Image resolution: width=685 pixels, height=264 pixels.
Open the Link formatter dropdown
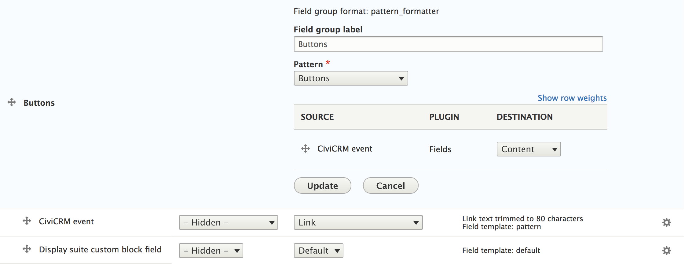(358, 222)
